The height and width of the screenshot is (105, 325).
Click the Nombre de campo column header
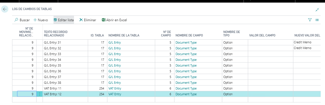pyautogui.click(x=189, y=35)
